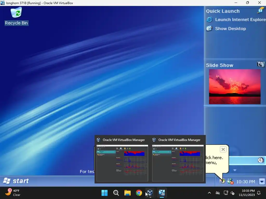Click the Show Desktop sidebar icon
Screen dimensions: 266x199
tap(209, 29)
